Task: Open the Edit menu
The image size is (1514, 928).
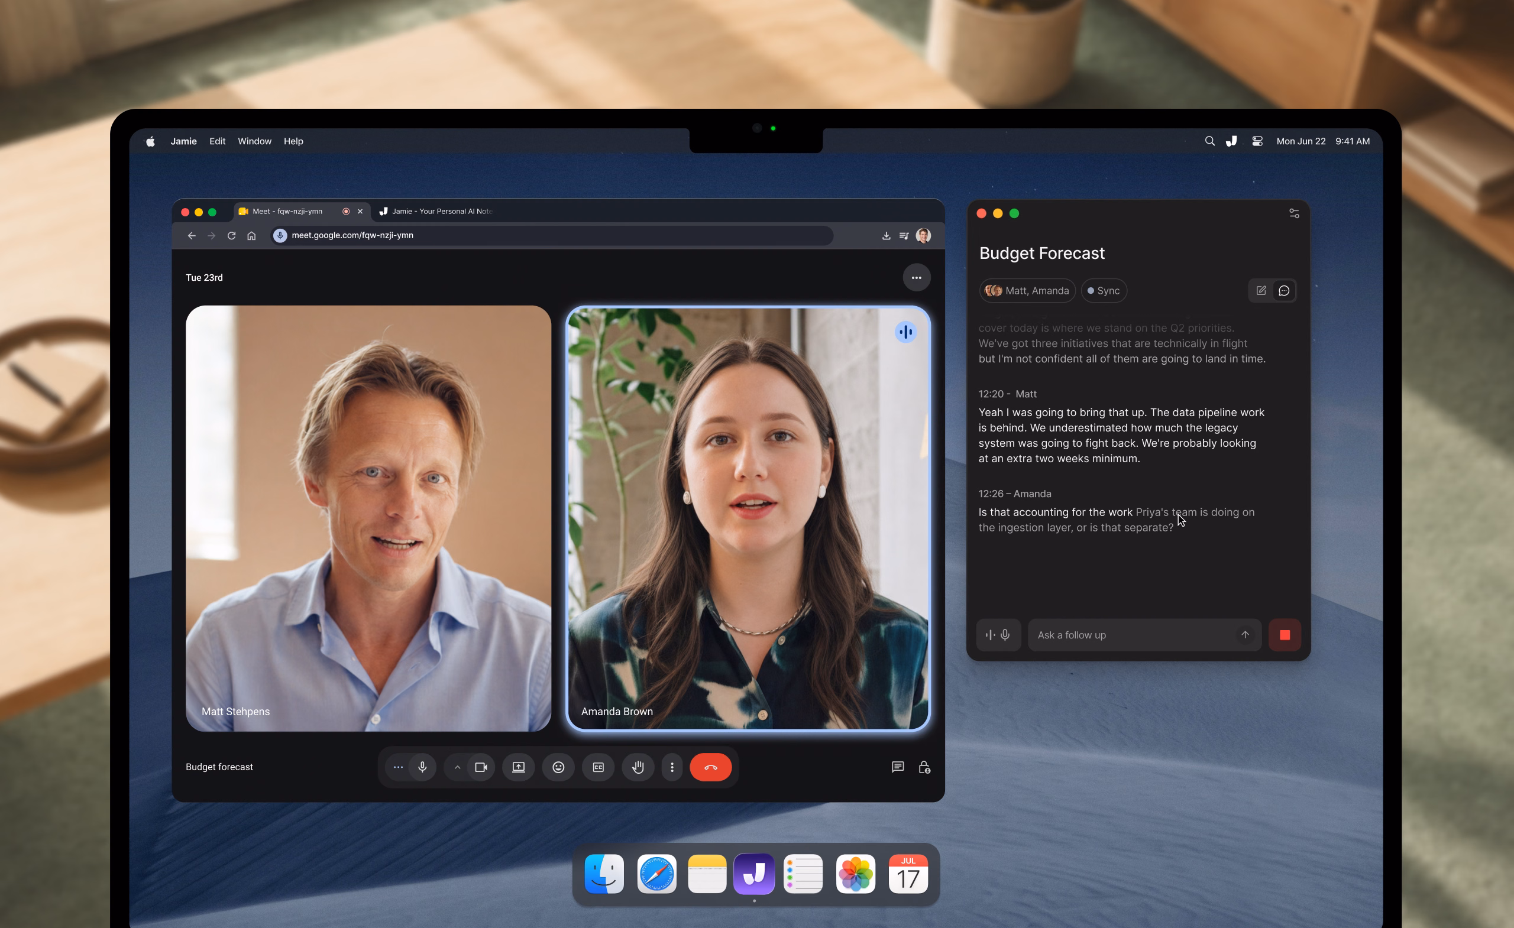Action: [218, 141]
